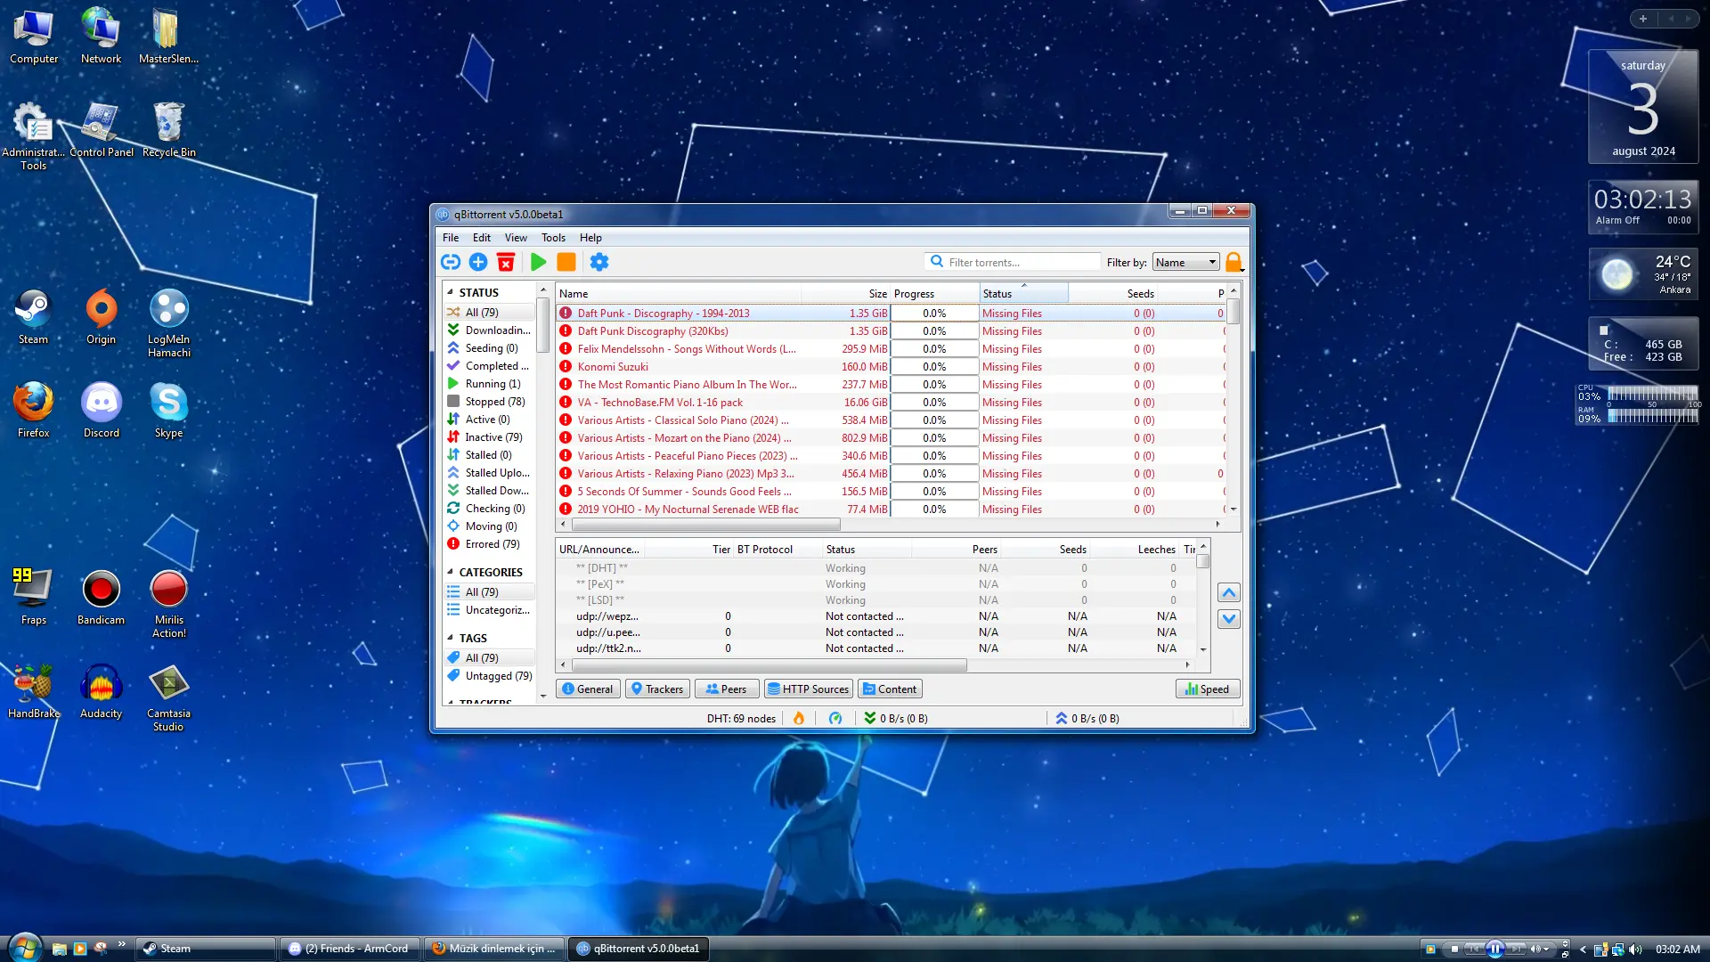Screen dimensions: 1710x962
Task: Select the Network desktop icon
Action: (102, 37)
